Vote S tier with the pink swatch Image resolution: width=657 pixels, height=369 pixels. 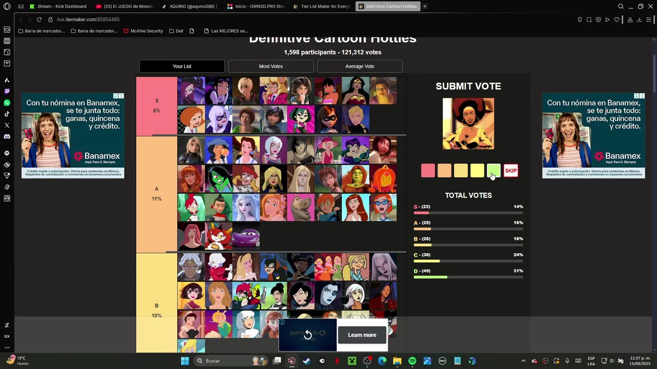[x=428, y=171]
